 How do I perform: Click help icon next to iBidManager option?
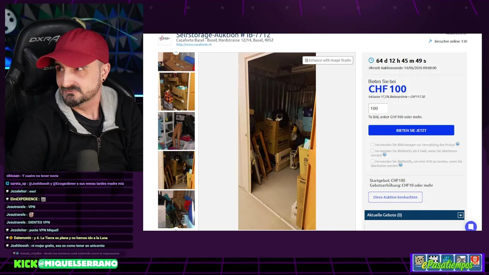click(x=457, y=144)
